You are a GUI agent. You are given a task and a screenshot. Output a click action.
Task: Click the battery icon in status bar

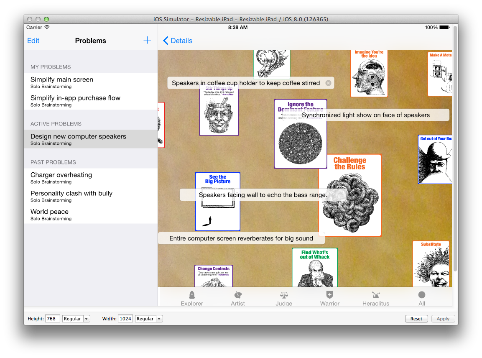click(444, 27)
